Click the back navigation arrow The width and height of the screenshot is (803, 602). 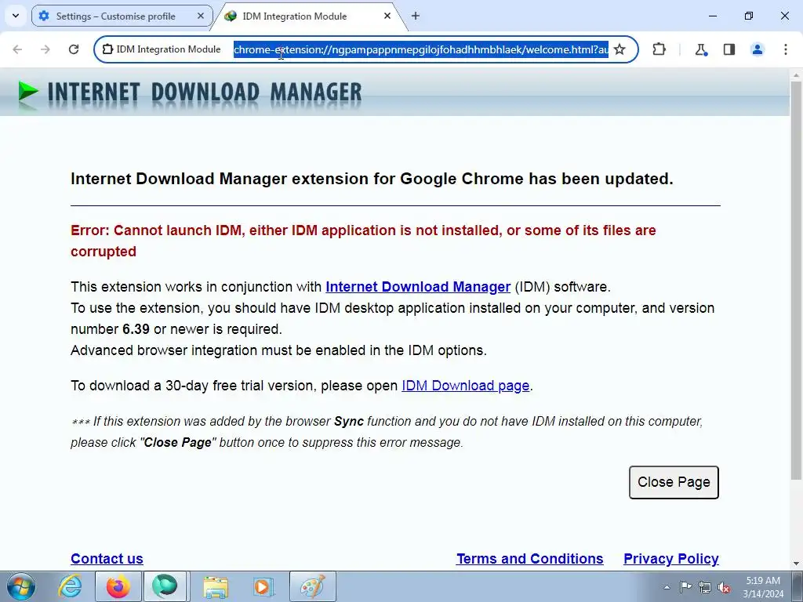[x=17, y=49]
